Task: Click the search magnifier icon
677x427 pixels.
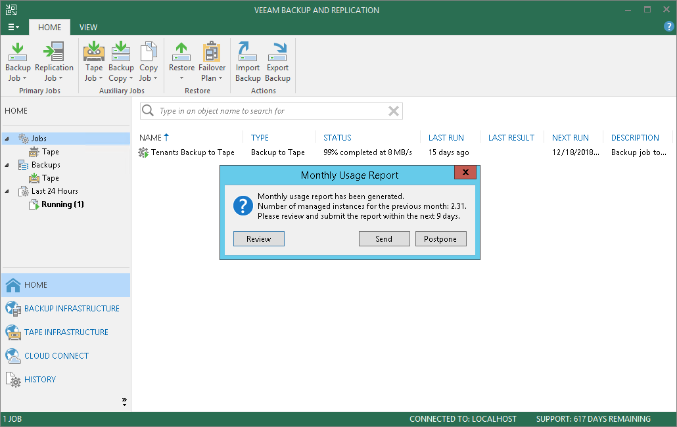Action: (148, 111)
